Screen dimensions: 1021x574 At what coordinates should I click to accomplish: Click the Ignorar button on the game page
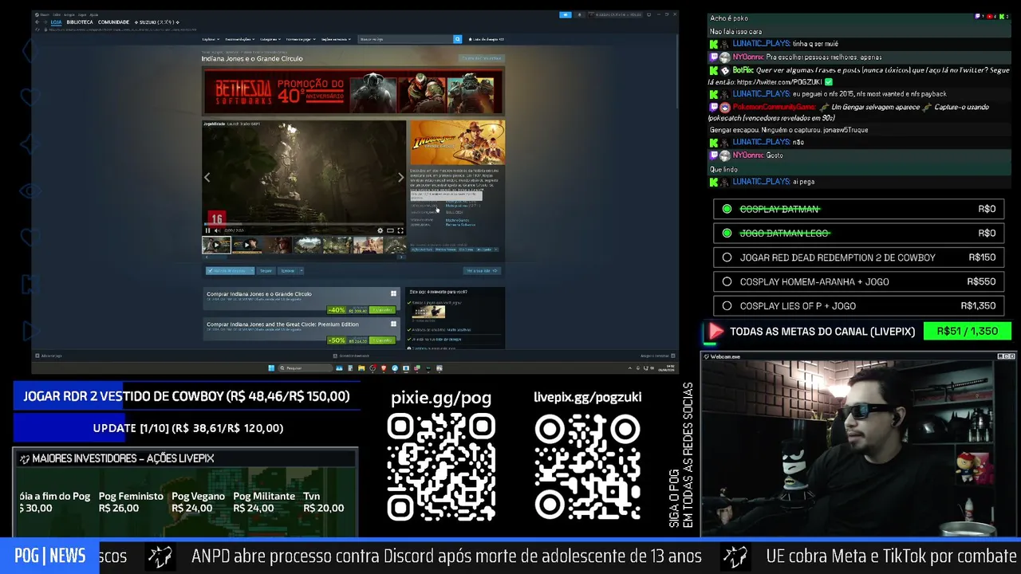click(x=287, y=271)
